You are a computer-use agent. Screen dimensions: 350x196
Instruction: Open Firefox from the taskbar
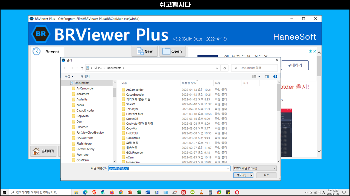(x=112, y=192)
